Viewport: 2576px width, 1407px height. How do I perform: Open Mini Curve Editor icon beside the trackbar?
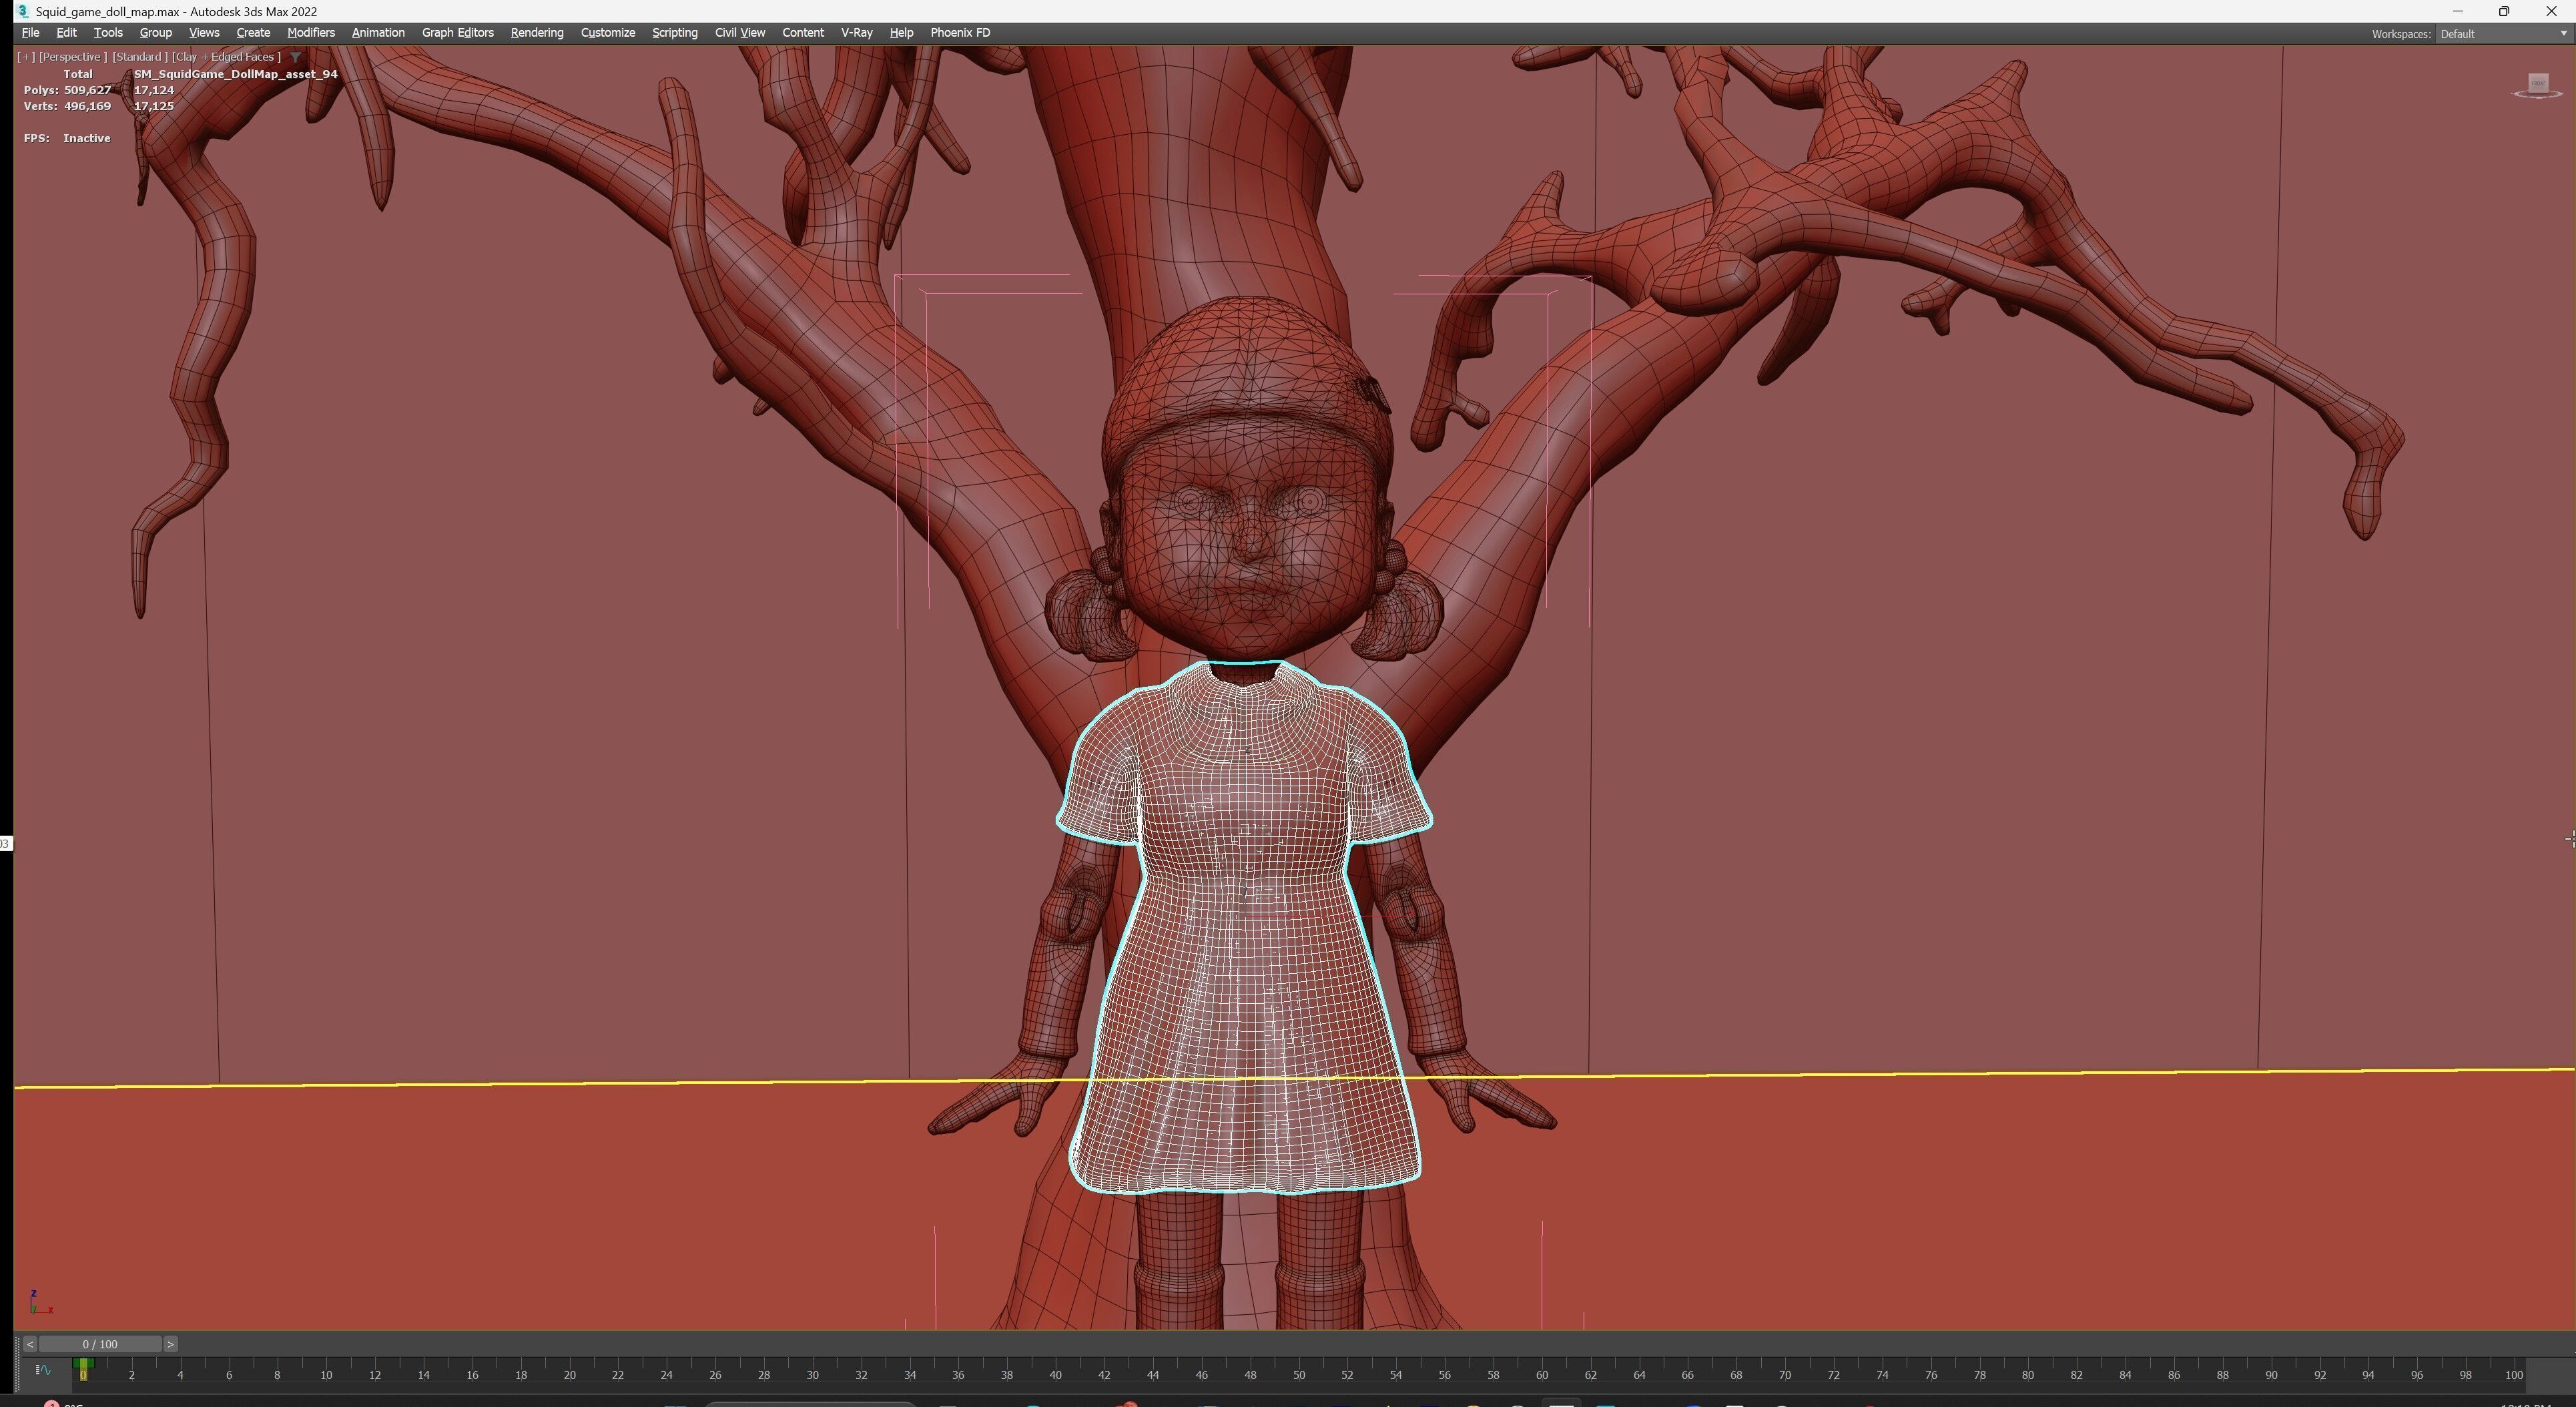pyautogui.click(x=43, y=1370)
